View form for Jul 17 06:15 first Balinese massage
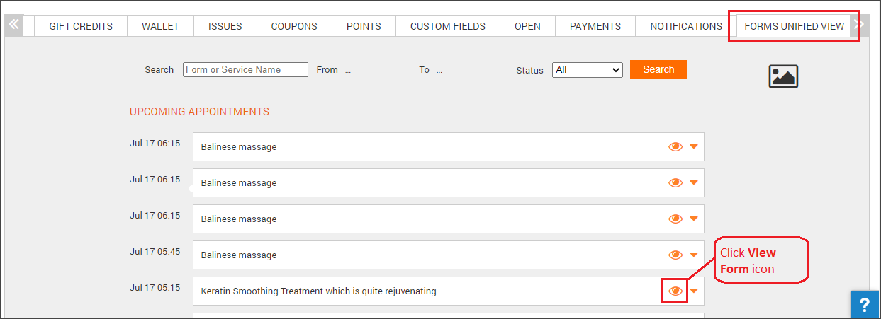The width and height of the screenshot is (881, 319). pyautogui.click(x=675, y=146)
